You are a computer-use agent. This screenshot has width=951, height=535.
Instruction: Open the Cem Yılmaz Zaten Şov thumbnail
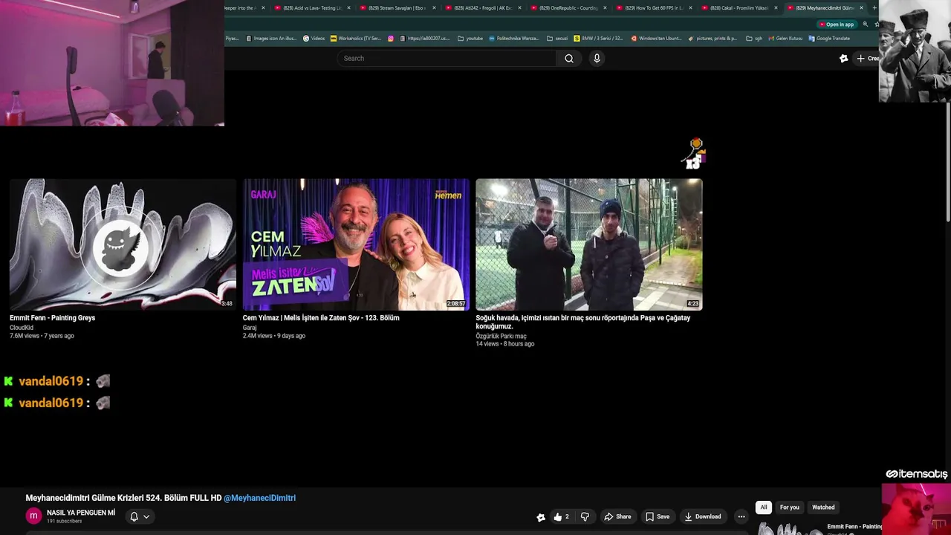click(x=356, y=244)
